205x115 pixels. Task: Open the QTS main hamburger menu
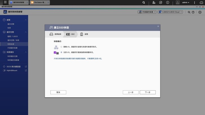coord(5,3)
